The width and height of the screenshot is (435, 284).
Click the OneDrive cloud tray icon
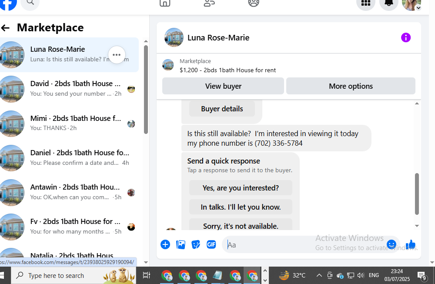coord(340,275)
